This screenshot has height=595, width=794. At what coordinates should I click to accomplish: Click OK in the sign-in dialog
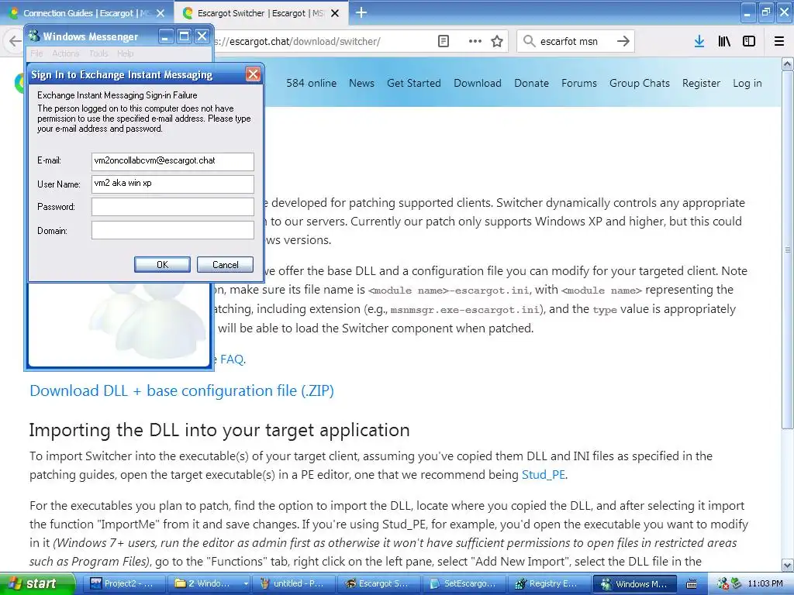tap(162, 265)
